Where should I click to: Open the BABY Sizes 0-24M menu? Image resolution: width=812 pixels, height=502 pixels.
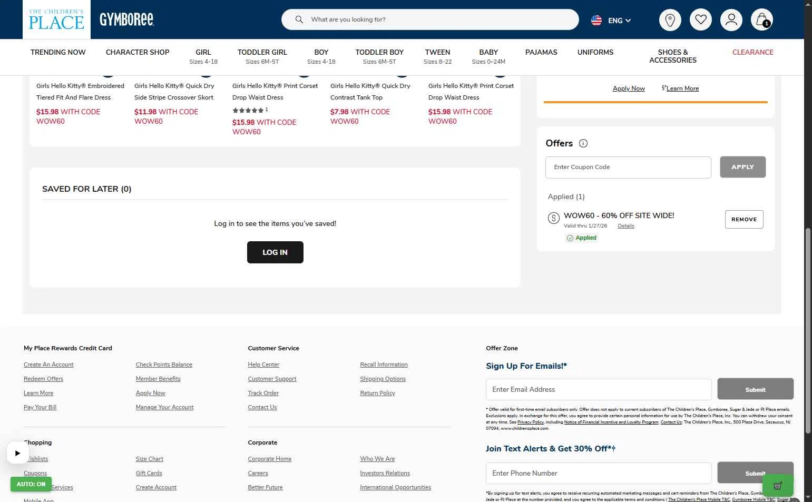pos(488,56)
